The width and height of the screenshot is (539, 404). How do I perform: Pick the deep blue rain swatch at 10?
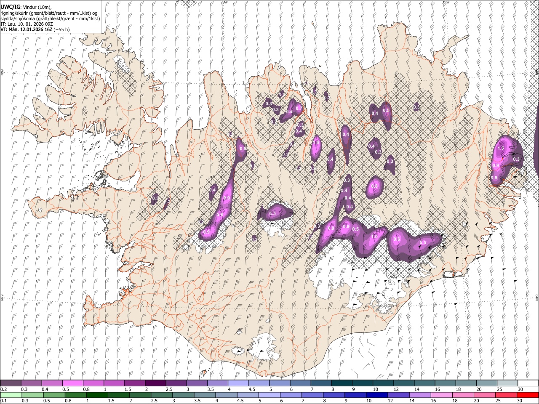tap(376, 395)
